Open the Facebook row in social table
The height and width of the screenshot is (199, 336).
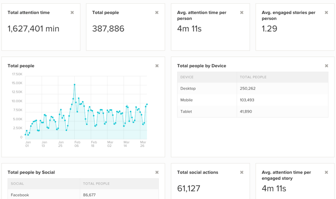[83, 195]
